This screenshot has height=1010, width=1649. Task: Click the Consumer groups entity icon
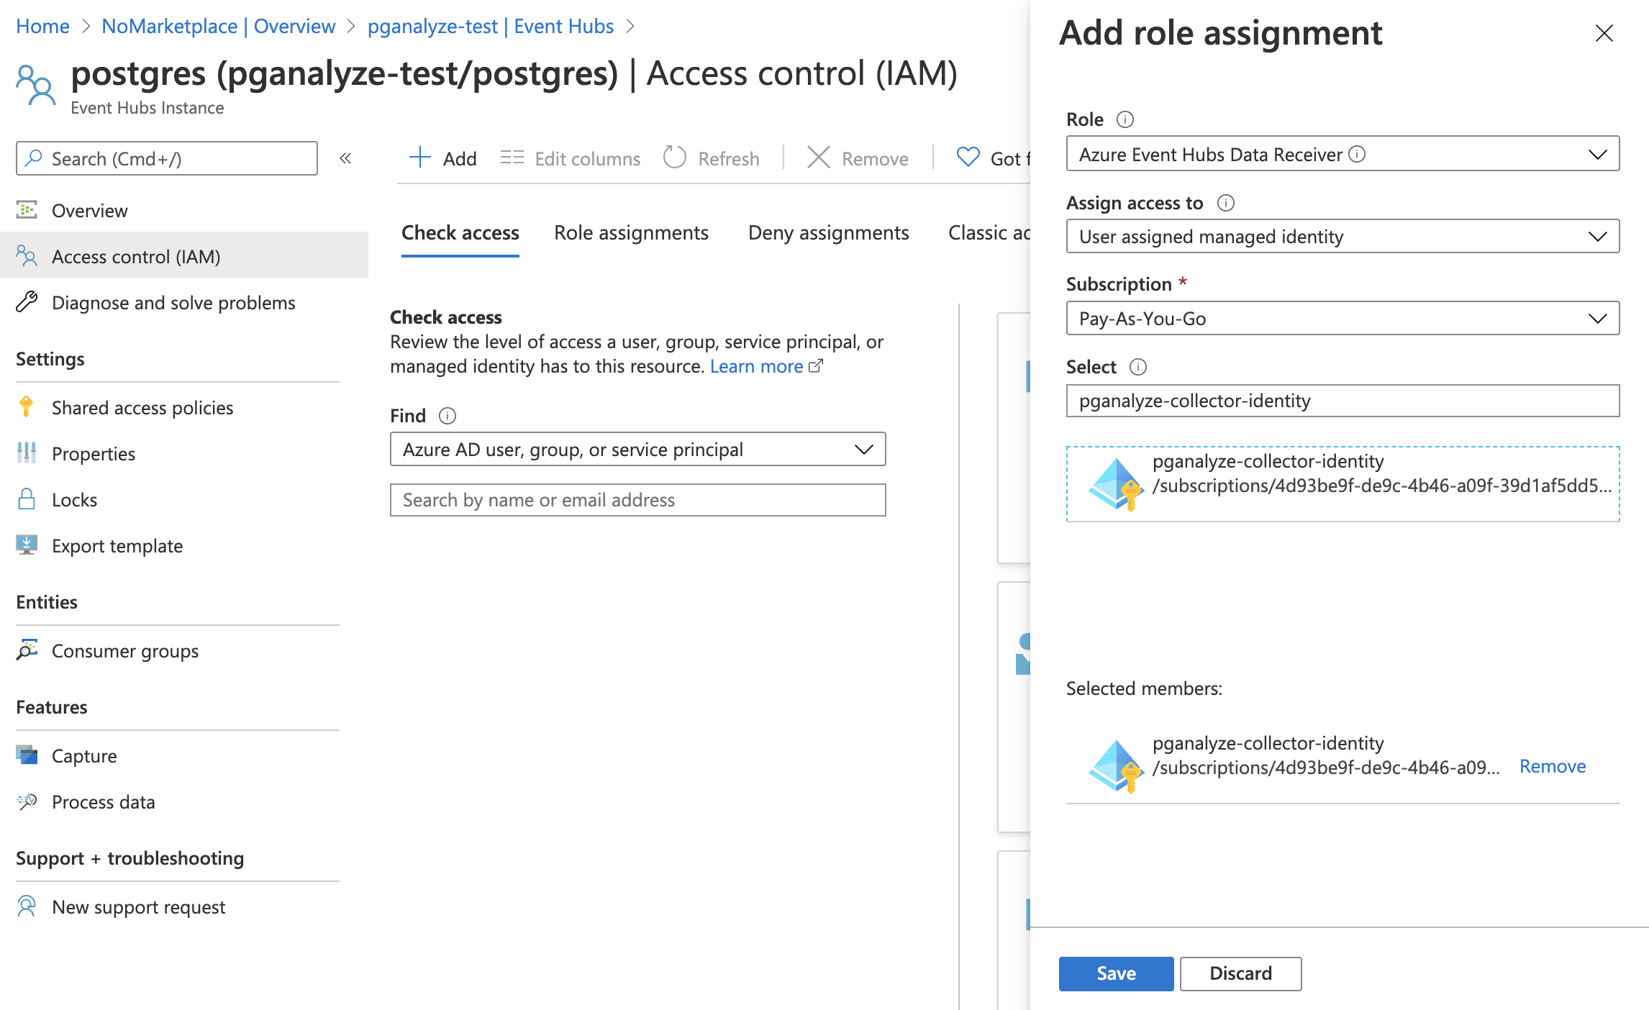point(26,650)
